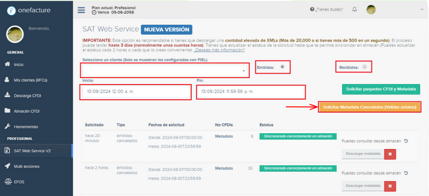
Task: Click Descargar metadata for 2-hours-ago request
Action: pyautogui.click(x=363, y=186)
